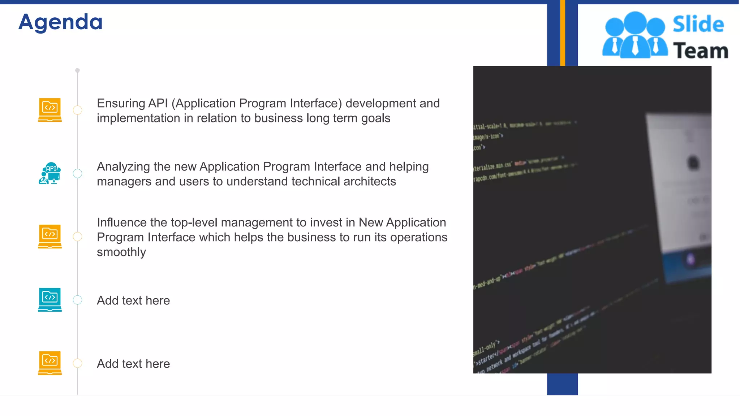Click the timeline circle marker beside Ensuring API text
Screen dimensions: 740x416
[77, 110]
